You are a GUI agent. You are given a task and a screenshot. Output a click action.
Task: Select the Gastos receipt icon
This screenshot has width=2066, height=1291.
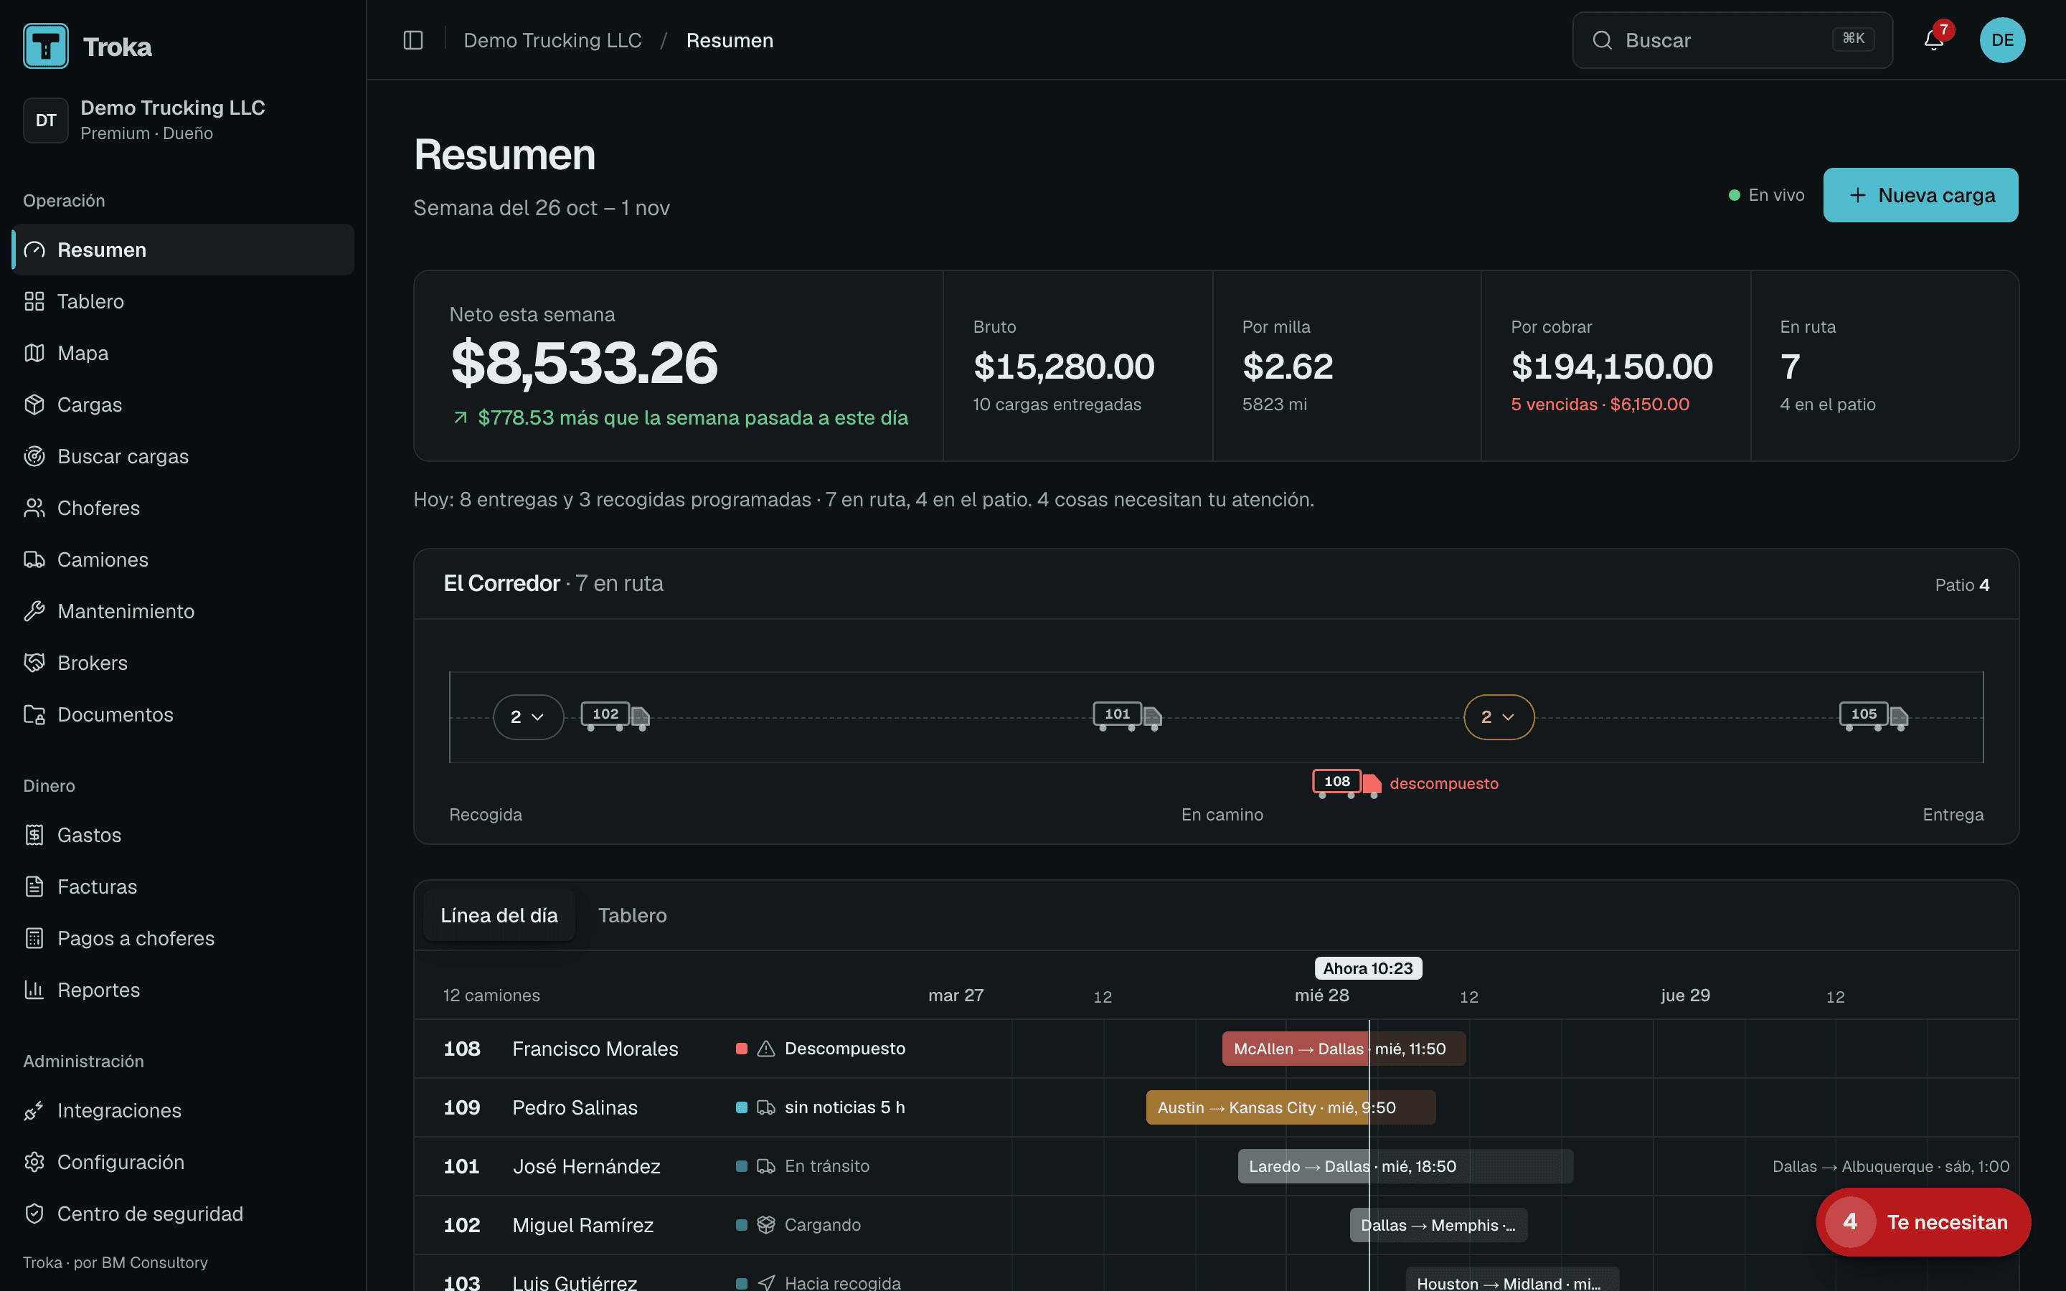[x=34, y=835]
